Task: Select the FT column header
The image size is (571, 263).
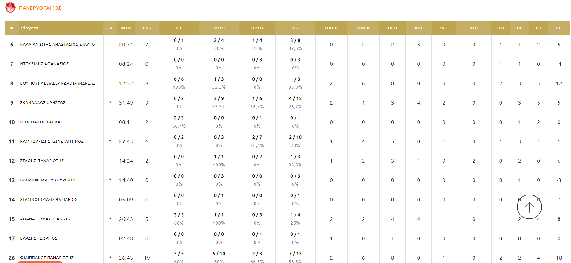Action: coord(179,28)
